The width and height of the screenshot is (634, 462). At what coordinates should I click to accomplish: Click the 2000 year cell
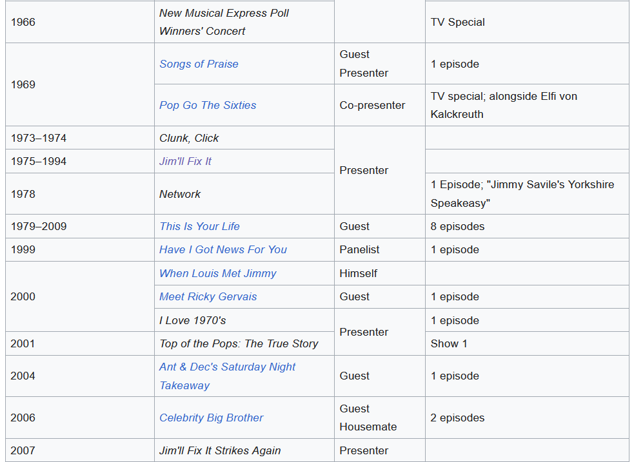(80, 296)
